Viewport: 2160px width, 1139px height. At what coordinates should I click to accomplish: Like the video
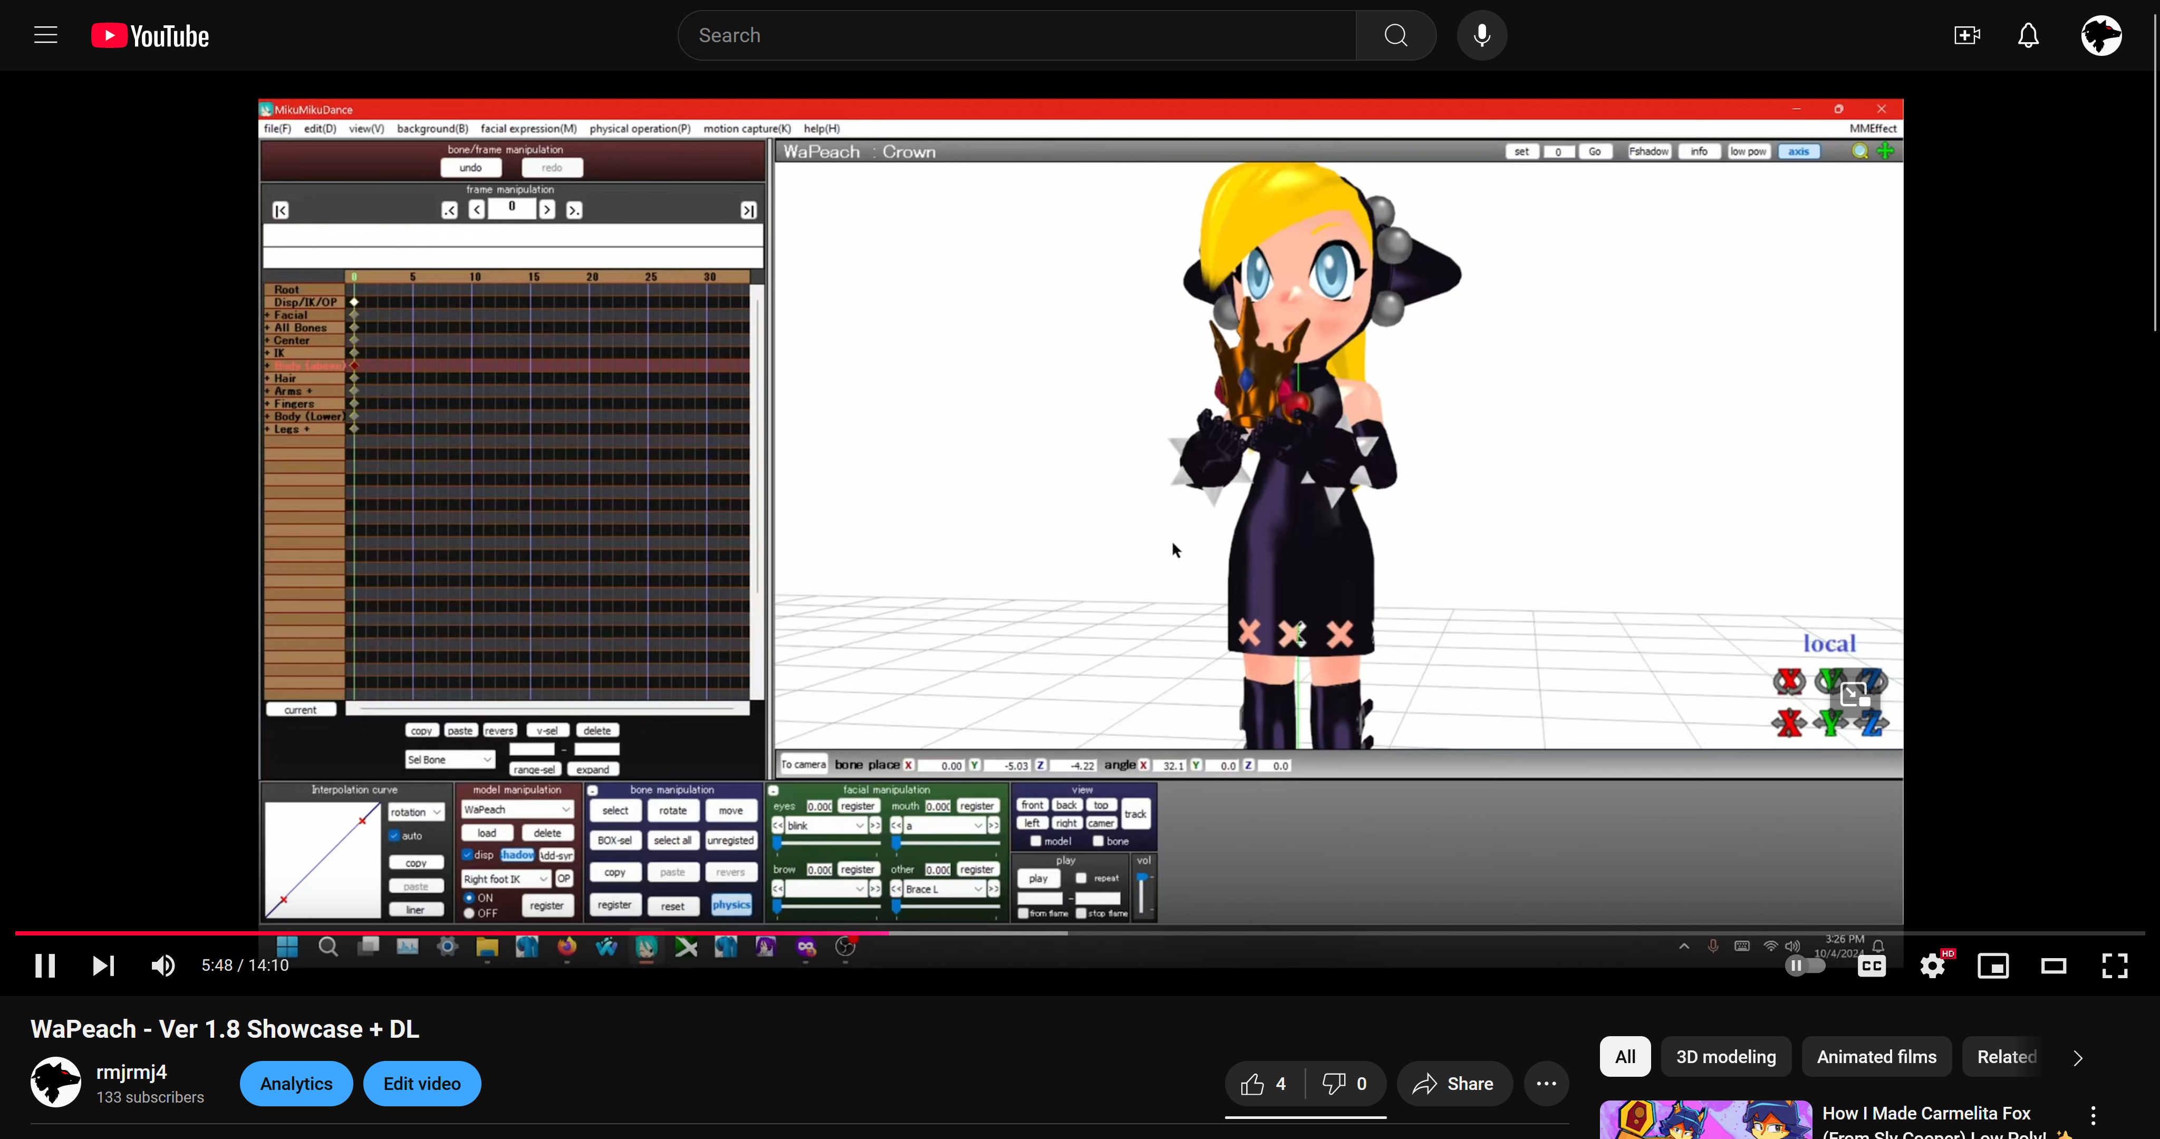click(x=1265, y=1084)
